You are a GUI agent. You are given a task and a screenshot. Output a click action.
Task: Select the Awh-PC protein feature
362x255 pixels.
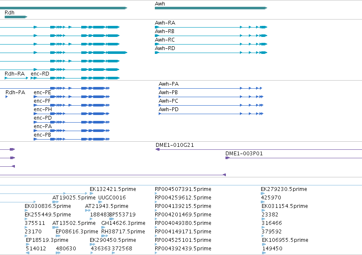(211, 105)
